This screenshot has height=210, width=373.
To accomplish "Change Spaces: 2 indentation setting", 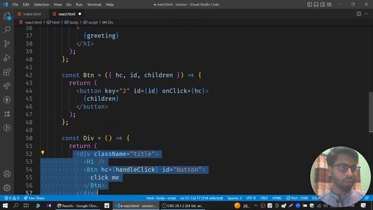I will click(x=234, y=198).
